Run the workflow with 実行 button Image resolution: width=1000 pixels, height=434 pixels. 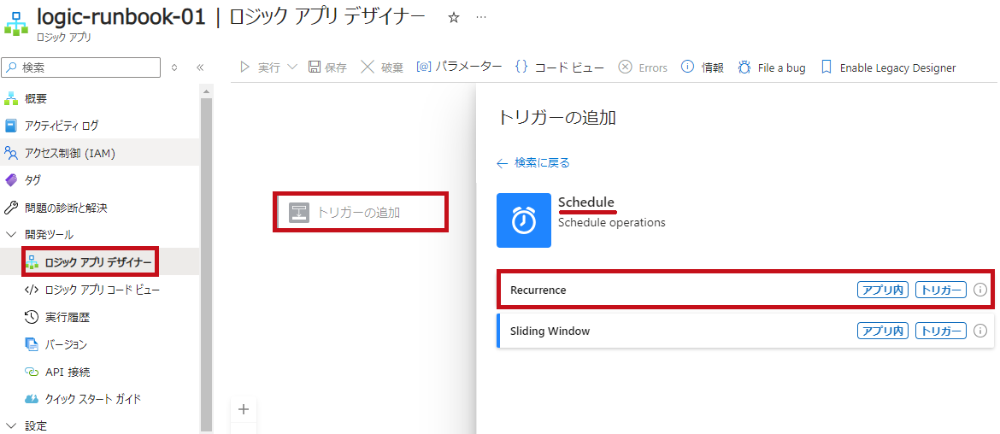[x=260, y=67]
